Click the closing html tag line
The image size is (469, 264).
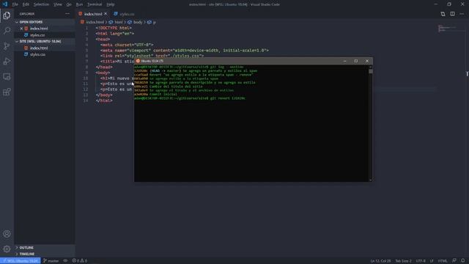(104, 100)
